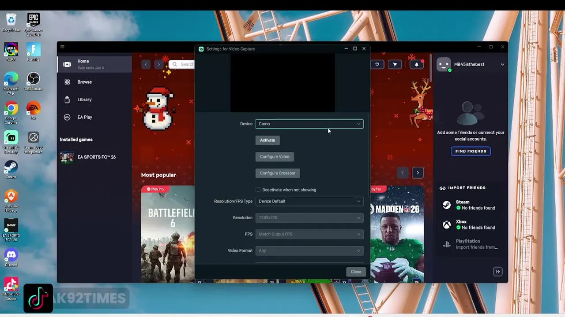Open the Madden 26 game card
565x317 pixels.
tap(397, 234)
